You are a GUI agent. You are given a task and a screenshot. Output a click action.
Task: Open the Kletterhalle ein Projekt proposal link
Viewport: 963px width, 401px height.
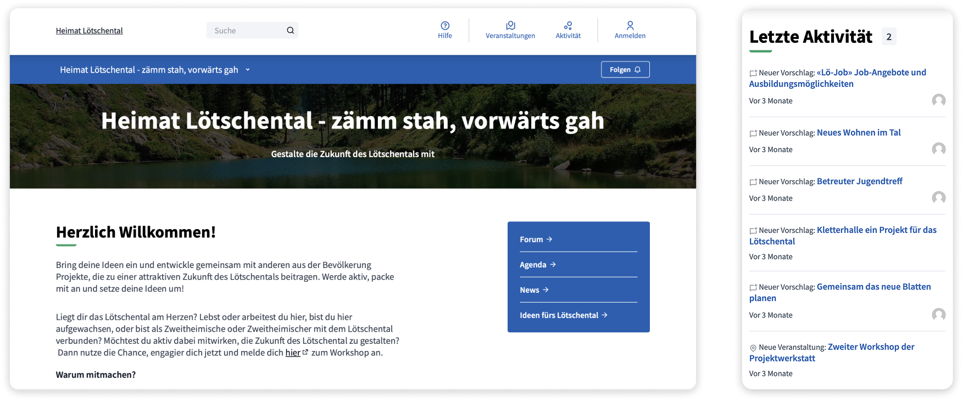(843, 236)
